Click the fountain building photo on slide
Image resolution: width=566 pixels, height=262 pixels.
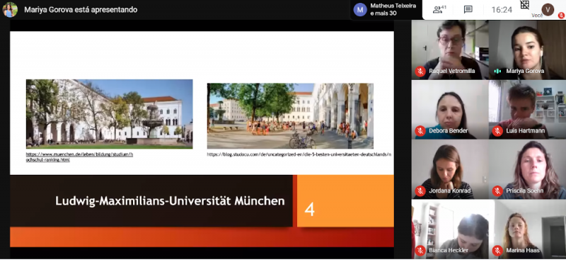point(110,114)
